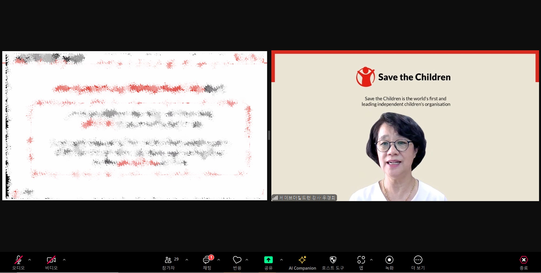Click the red chat notification badge
Viewport: 541px width, 273px height.
211,257
